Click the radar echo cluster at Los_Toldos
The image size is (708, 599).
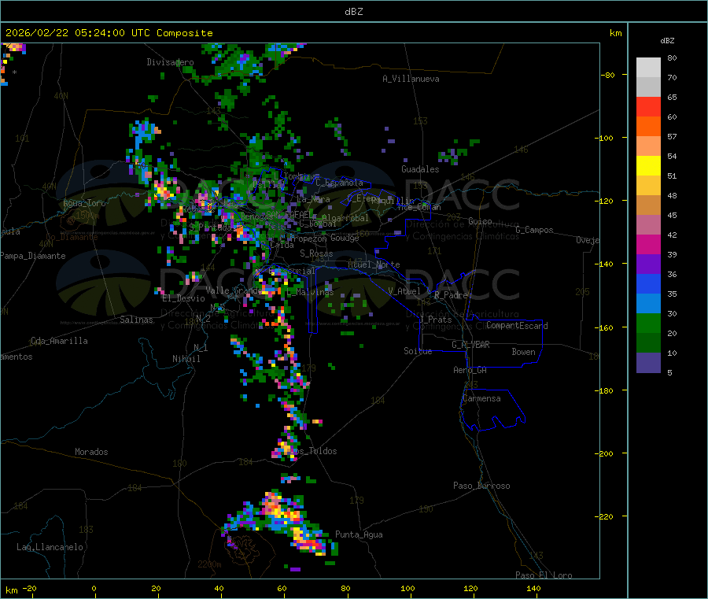pyautogui.click(x=286, y=449)
